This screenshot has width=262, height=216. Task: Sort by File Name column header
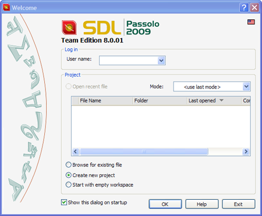click(105, 101)
